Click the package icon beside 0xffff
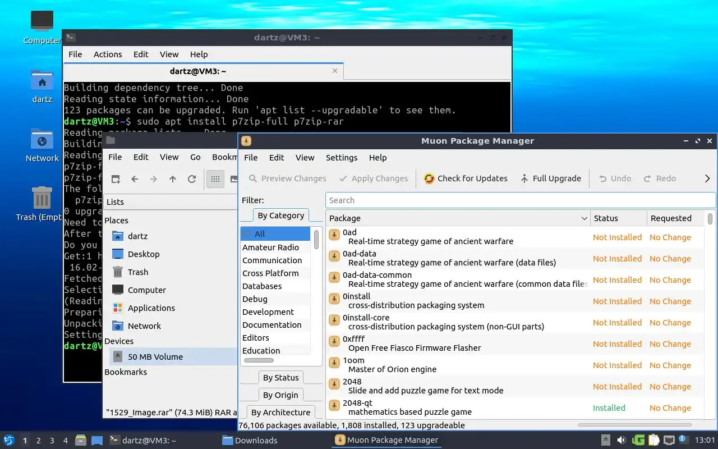 tap(334, 341)
